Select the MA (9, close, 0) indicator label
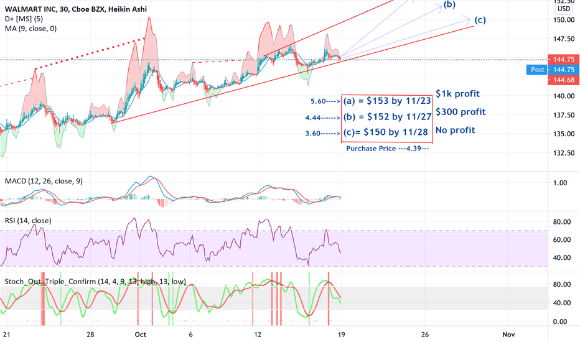 (x=30, y=29)
